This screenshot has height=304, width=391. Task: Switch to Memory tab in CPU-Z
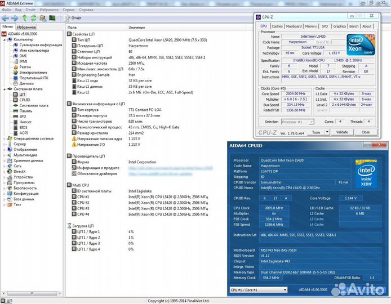pyautogui.click(x=310, y=26)
